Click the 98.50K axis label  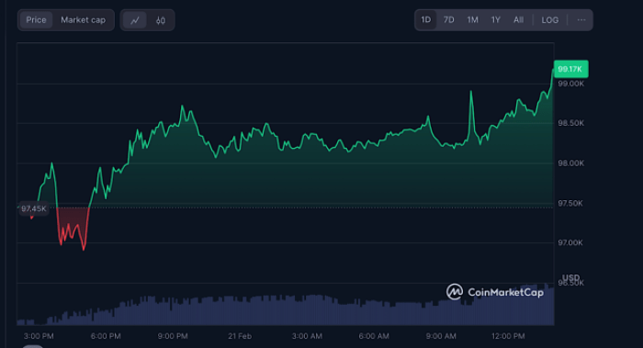coord(570,123)
